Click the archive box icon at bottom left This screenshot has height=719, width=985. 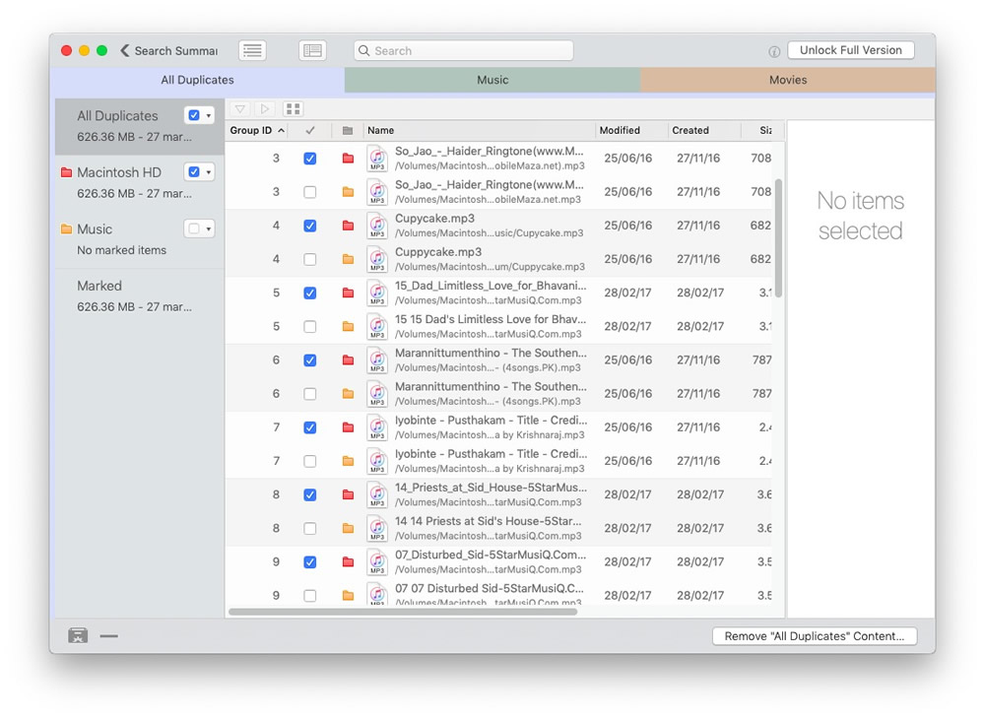click(x=78, y=636)
